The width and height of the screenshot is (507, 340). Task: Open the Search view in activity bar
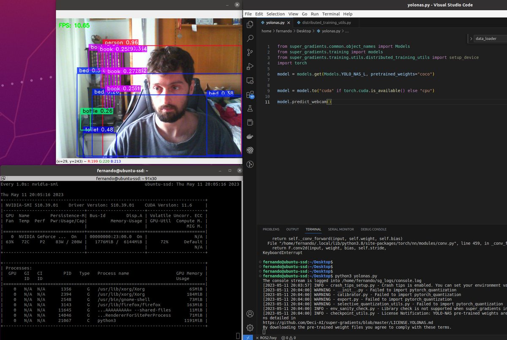250,38
